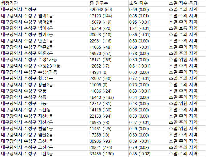This screenshot has height=157, width=206.
Task: Click index value 0.79 (0.03)
Action: (x=139, y=148)
